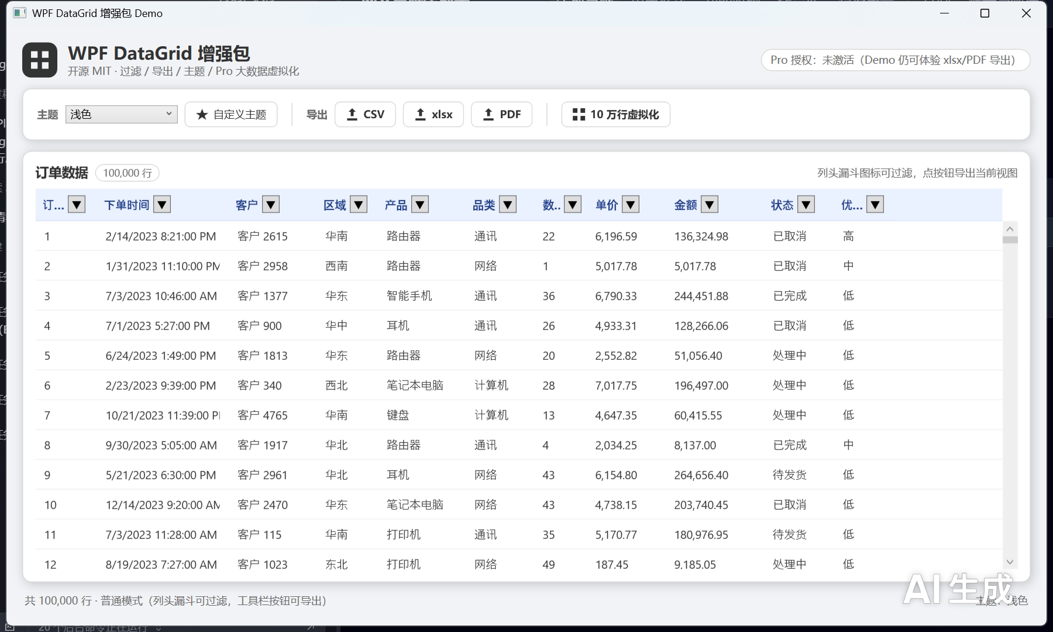Click the 100,000 行 row count badge

point(128,173)
